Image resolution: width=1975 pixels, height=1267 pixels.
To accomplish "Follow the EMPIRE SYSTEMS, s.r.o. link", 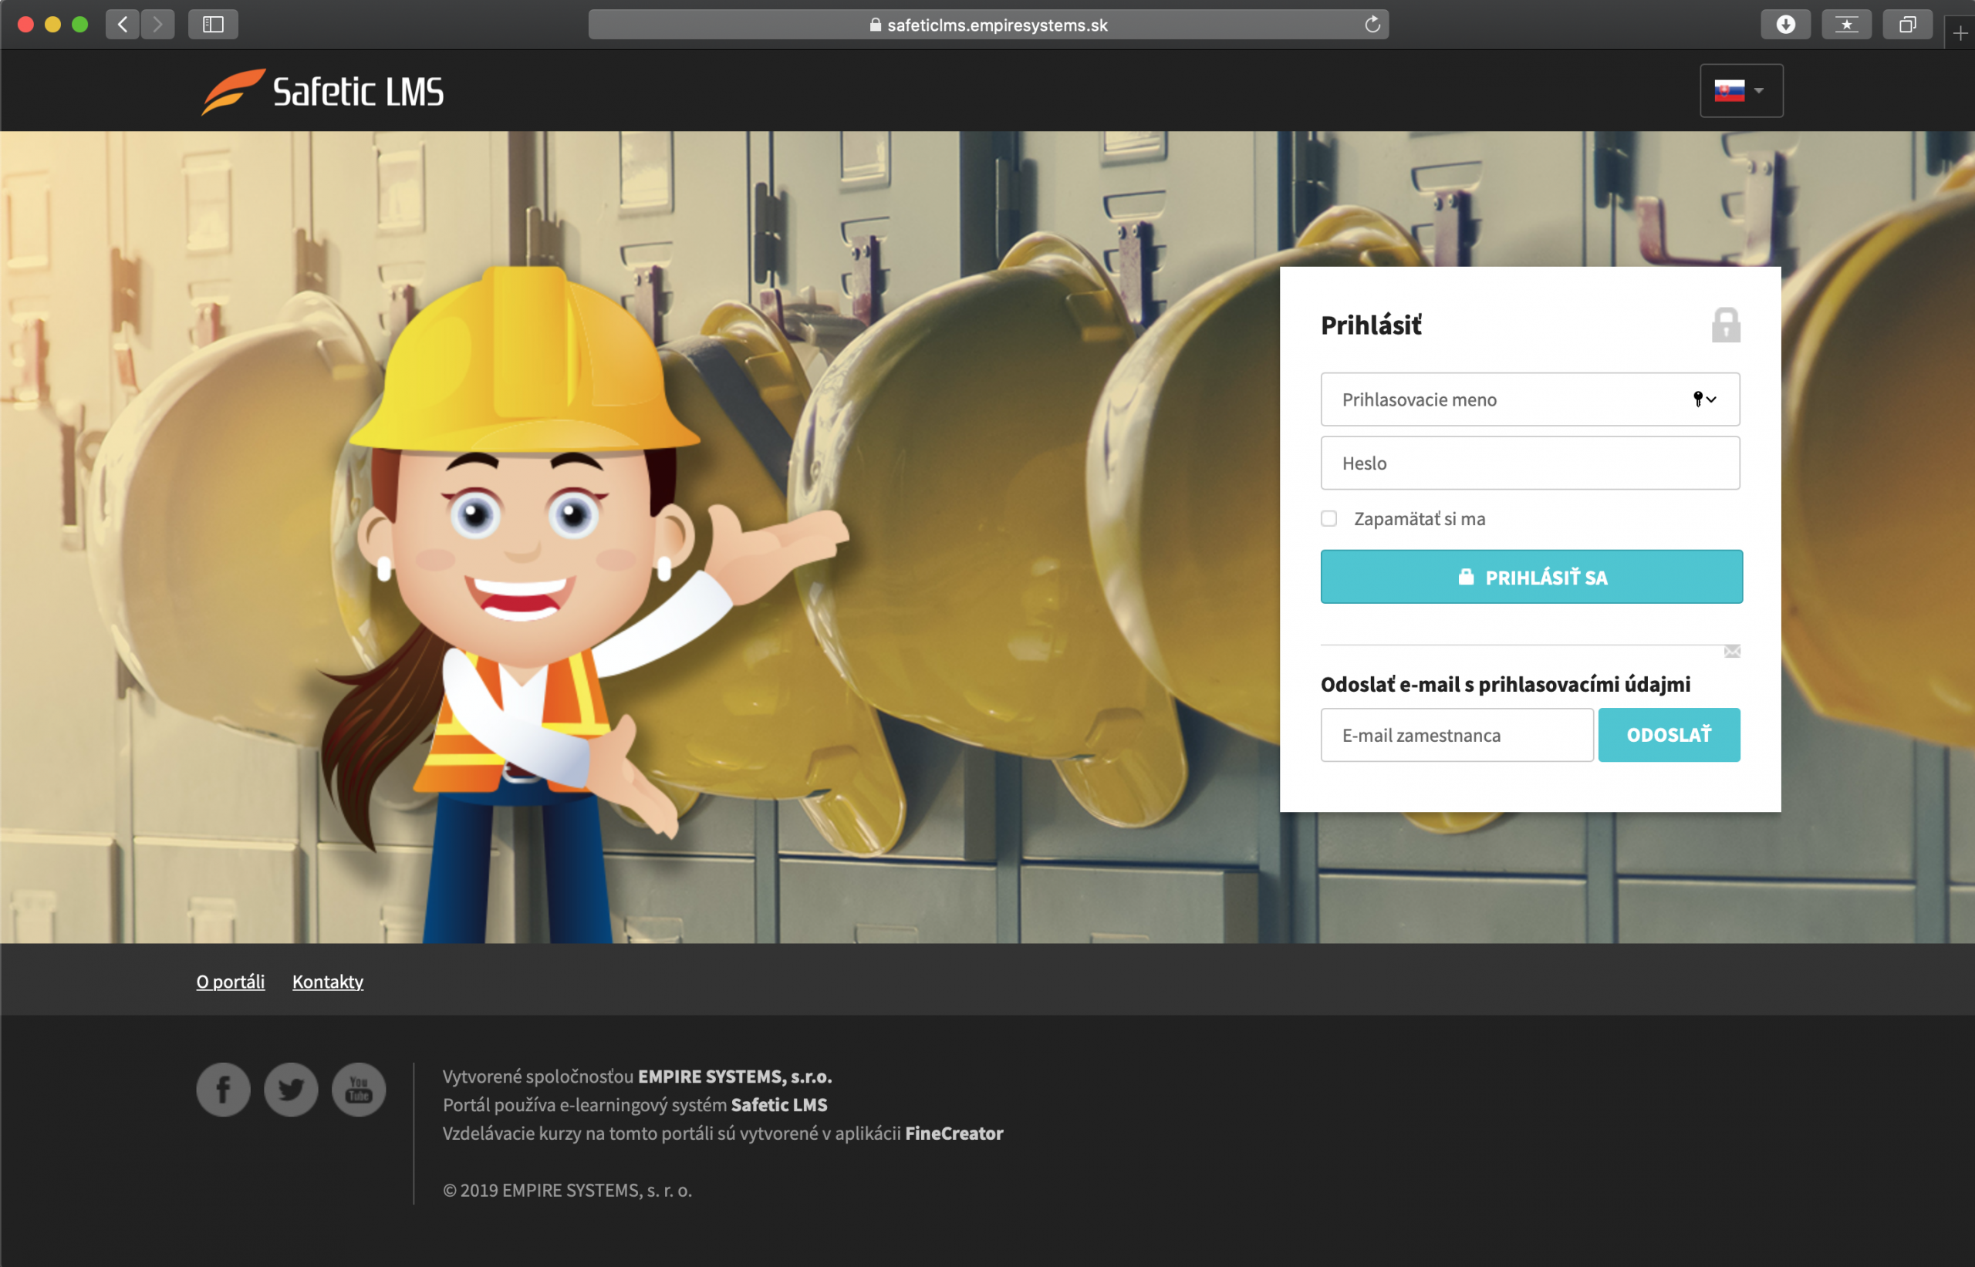I will point(735,1076).
